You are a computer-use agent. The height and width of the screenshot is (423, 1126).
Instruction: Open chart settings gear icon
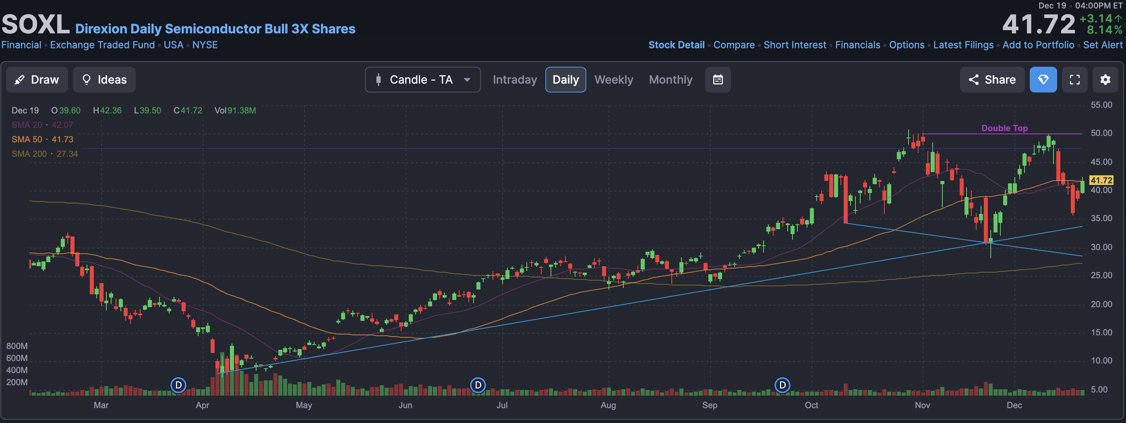click(1105, 80)
